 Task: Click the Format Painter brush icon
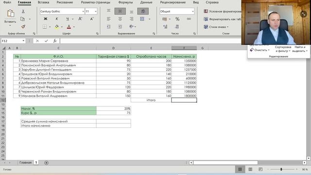[x=23, y=27]
